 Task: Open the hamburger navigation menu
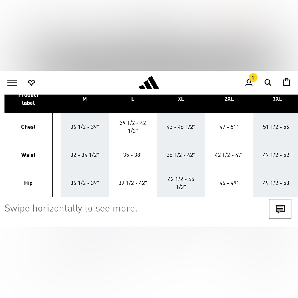12,83
